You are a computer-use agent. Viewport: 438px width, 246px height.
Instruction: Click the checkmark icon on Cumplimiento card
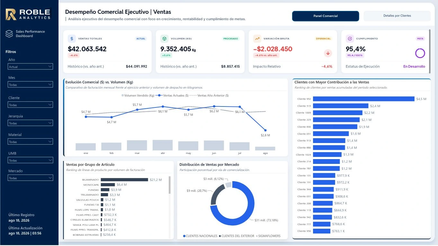pos(350,38)
